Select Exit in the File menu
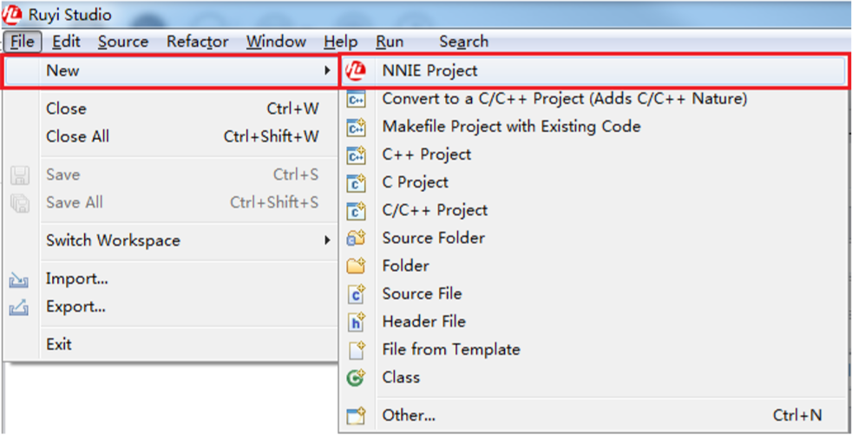Screen dimensions: 852x435 pyautogui.click(x=59, y=345)
